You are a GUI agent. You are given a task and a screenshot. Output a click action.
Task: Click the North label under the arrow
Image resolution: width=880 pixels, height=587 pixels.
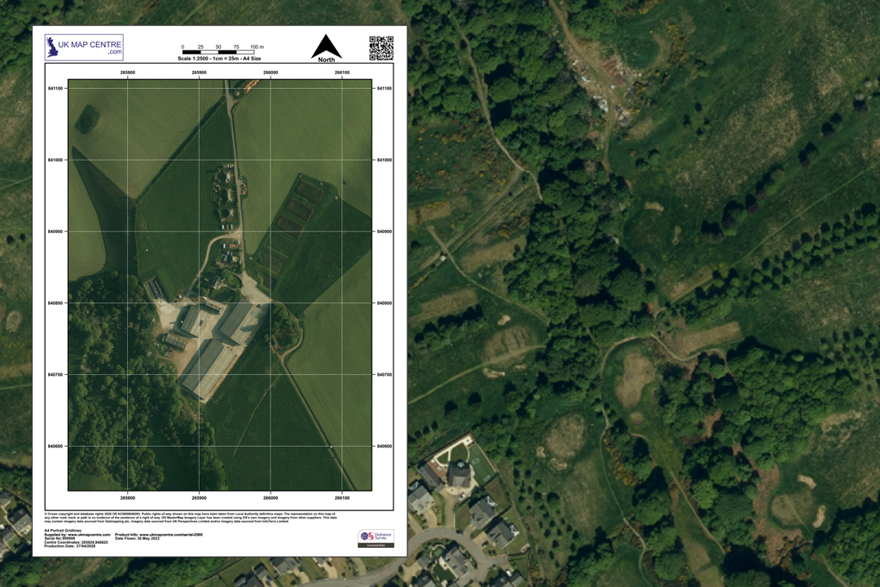326,60
